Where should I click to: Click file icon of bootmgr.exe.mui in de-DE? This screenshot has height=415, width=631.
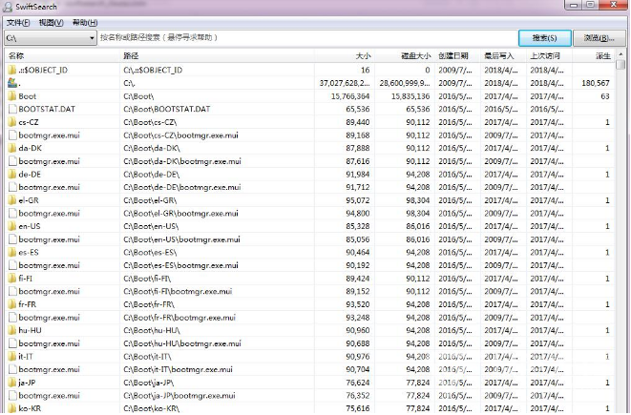pos(12,187)
